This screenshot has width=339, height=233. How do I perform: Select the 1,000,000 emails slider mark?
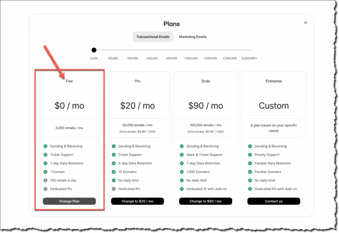coord(191,58)
